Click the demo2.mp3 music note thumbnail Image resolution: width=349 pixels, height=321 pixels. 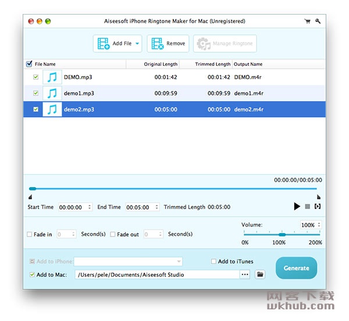[x=52, y=109]
